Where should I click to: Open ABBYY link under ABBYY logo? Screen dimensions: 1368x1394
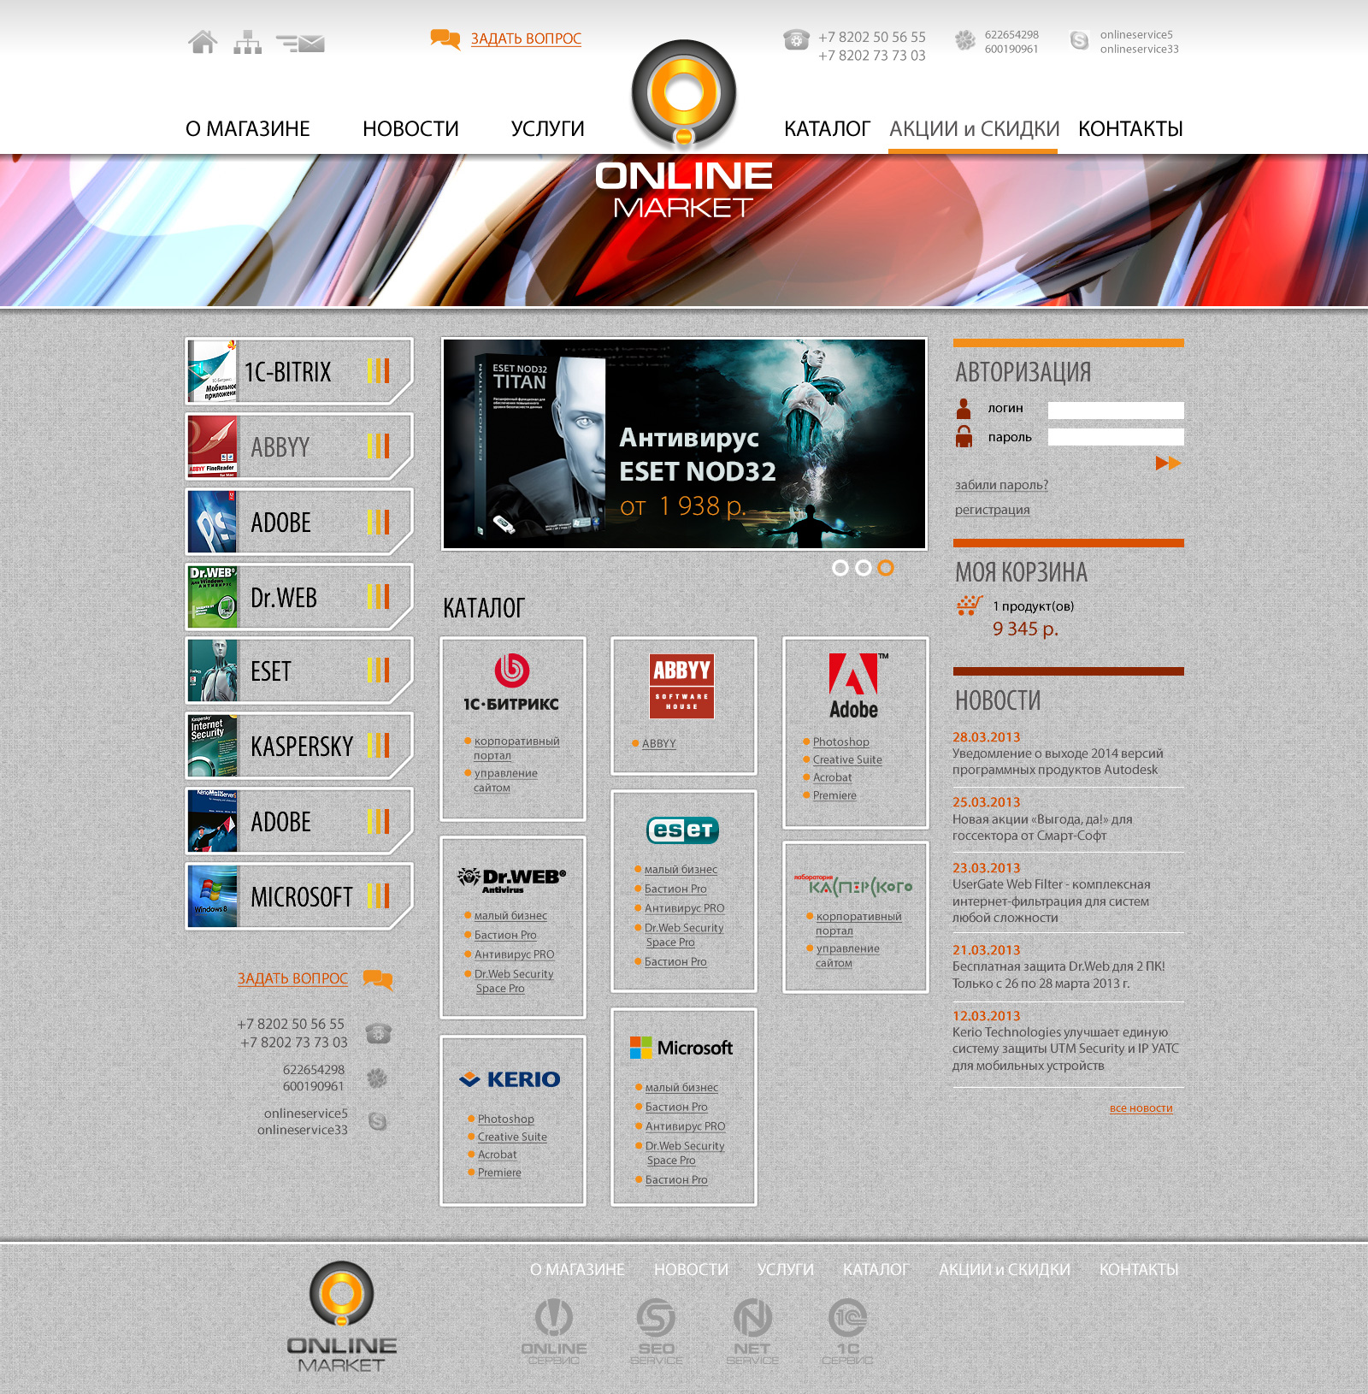pyautogui.click(x=658, y=744)
